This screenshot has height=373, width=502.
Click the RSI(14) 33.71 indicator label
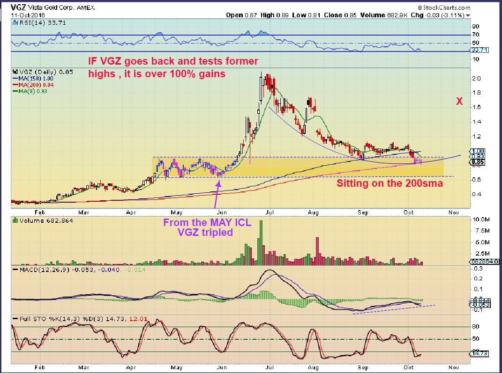click(x=43, y=22)
